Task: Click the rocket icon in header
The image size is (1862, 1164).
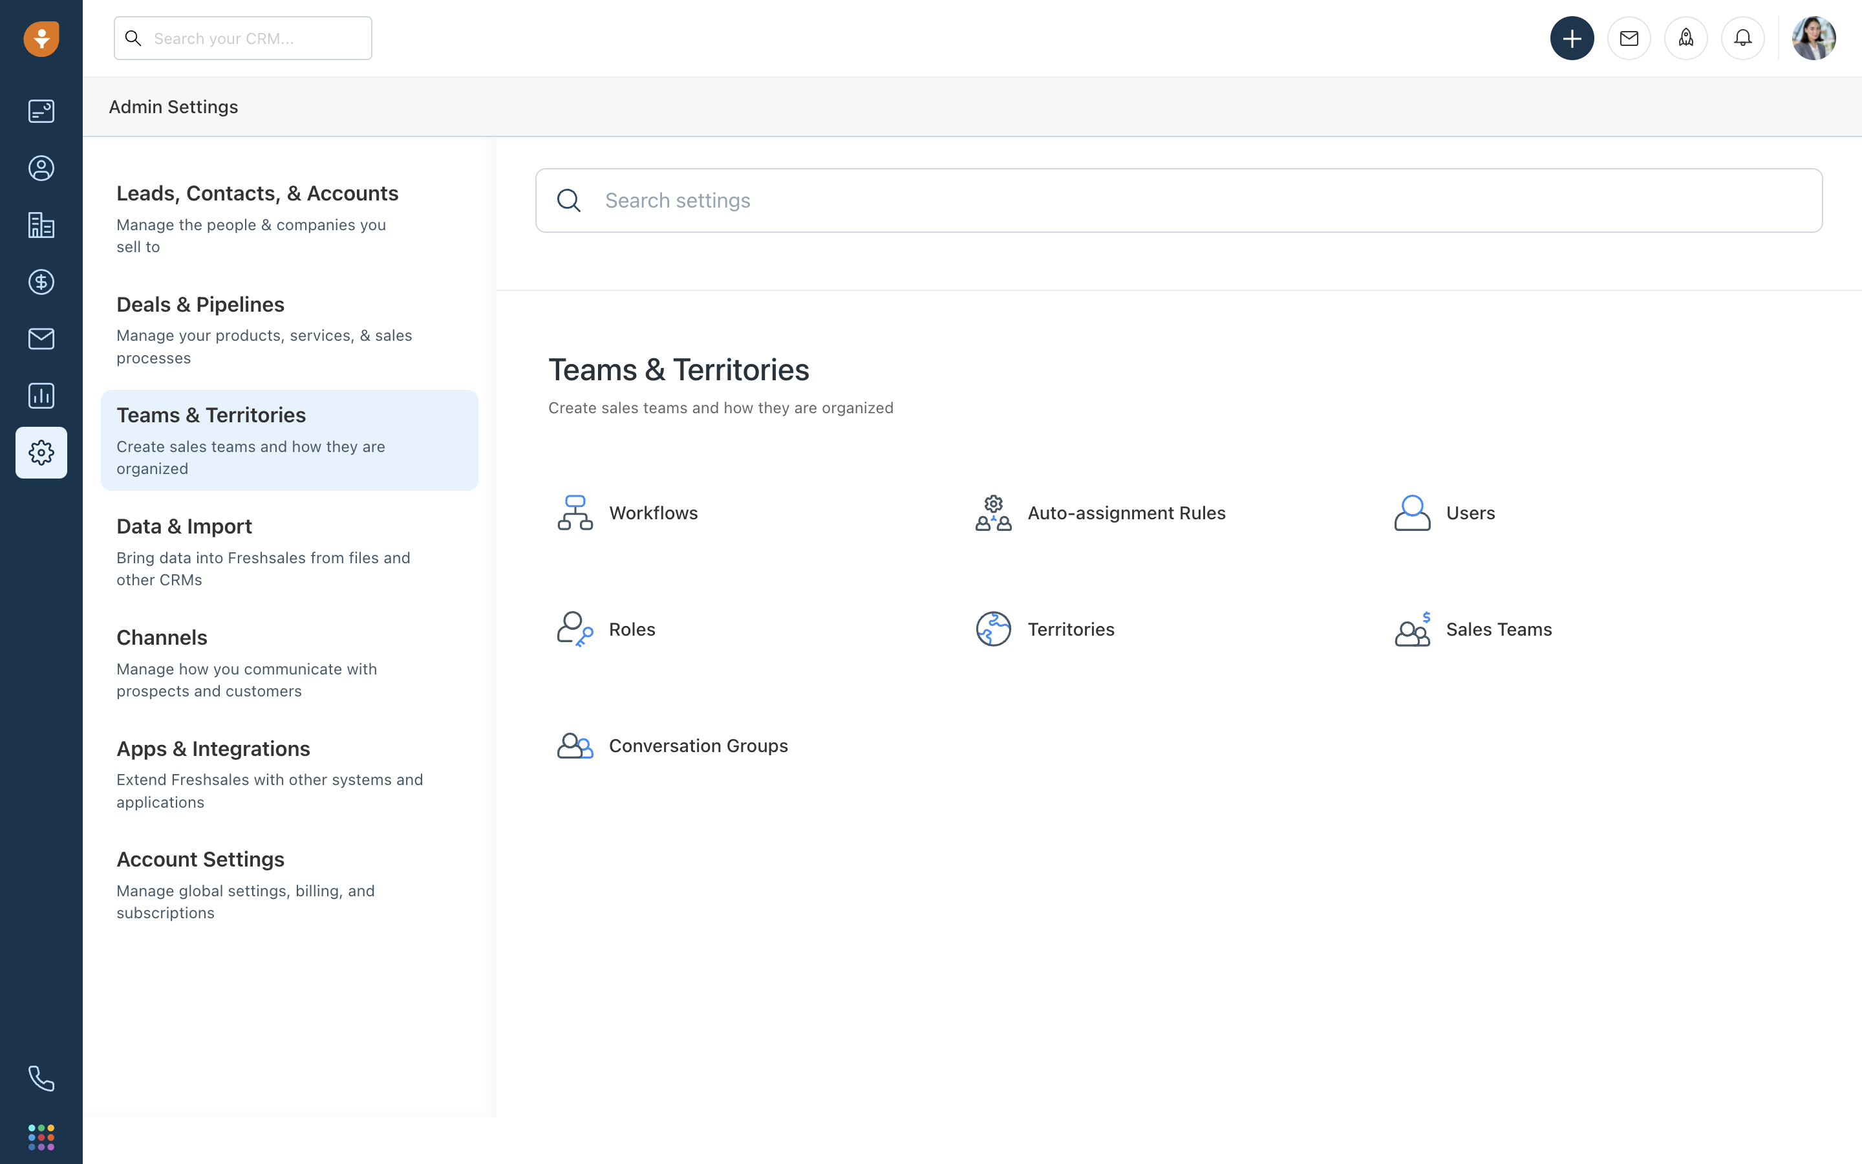Action: tap(1685, 39)
